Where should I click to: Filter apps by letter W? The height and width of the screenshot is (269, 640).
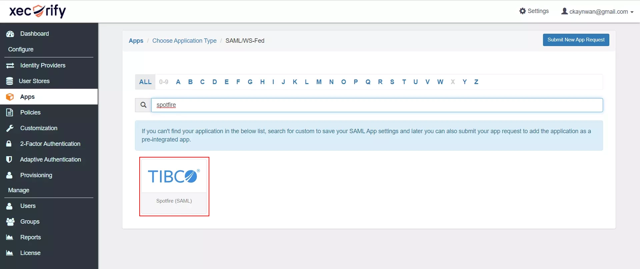point(440,82)
